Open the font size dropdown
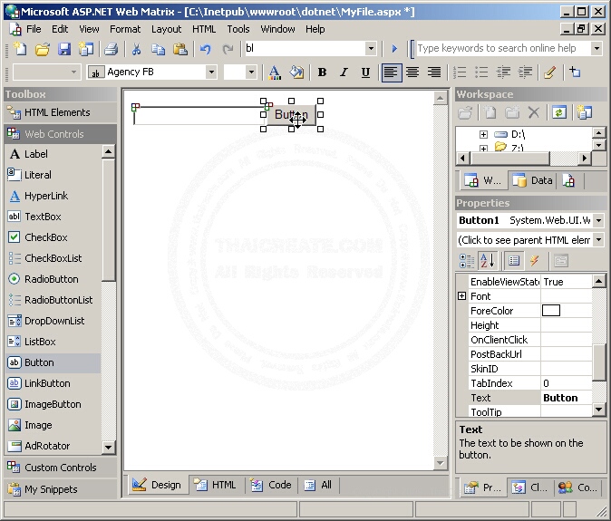Screen dimensions: 611x521 (251, 72)
